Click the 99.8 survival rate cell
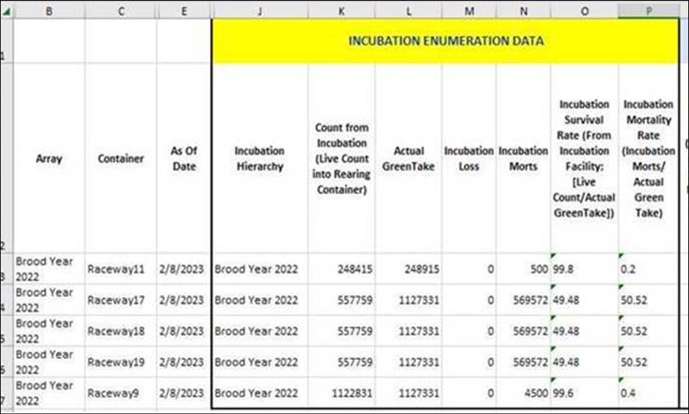Viewport: 689px width, 414px height. 584,269
